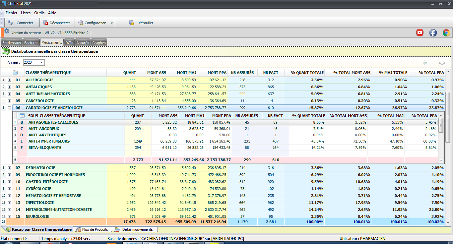Click the printer icon

pyautogui.click(x=442, y=62)
